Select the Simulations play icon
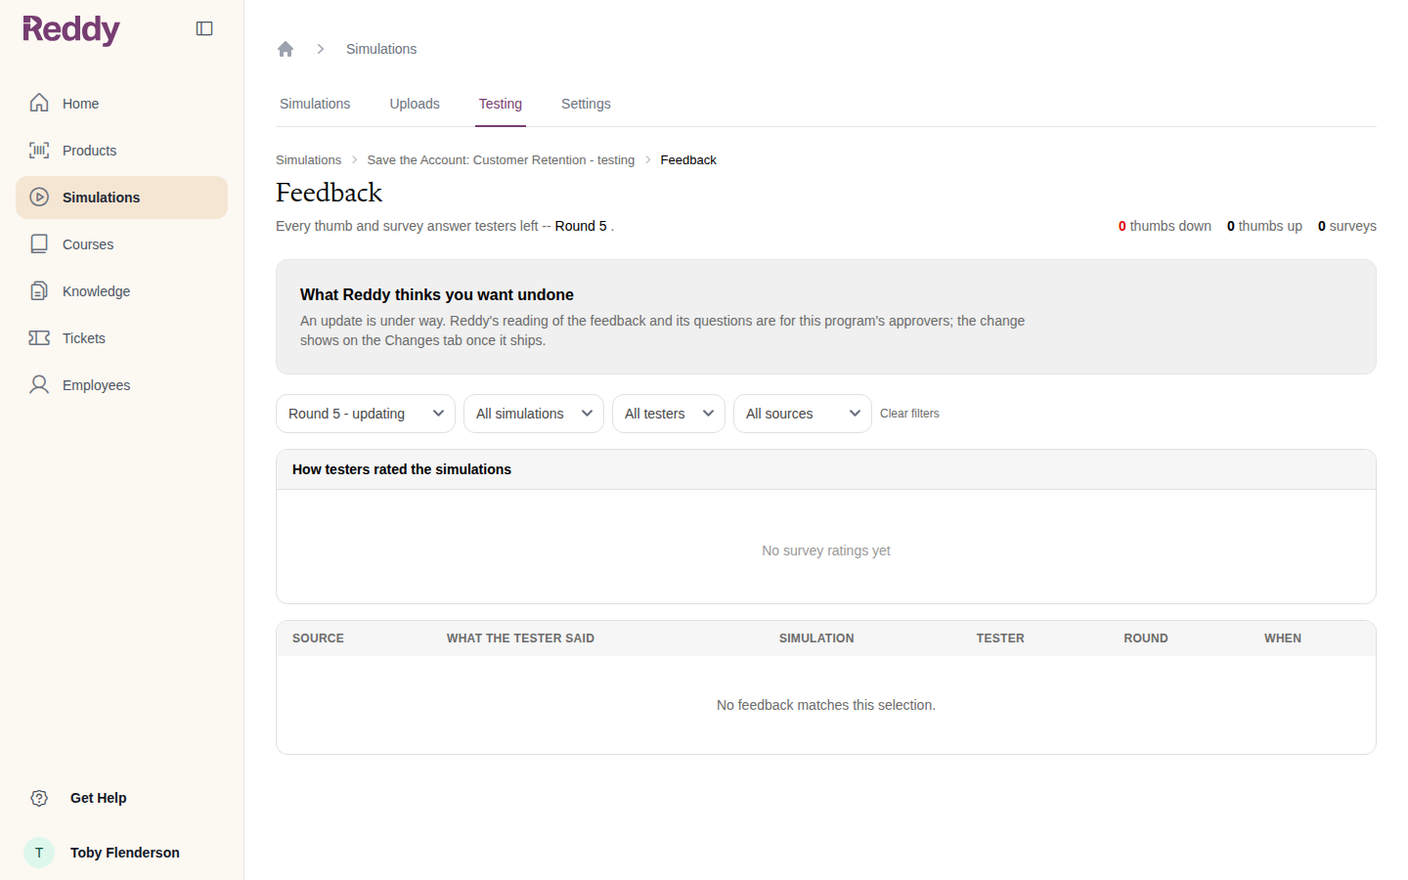1408x880 pixels. click(39, 197)
